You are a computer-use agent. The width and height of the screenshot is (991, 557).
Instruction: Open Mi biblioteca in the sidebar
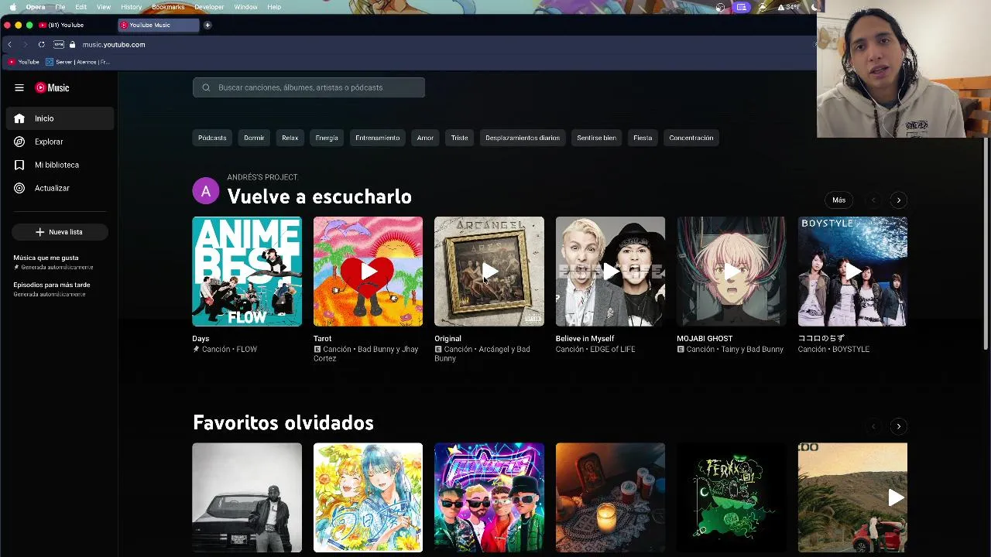60,165
